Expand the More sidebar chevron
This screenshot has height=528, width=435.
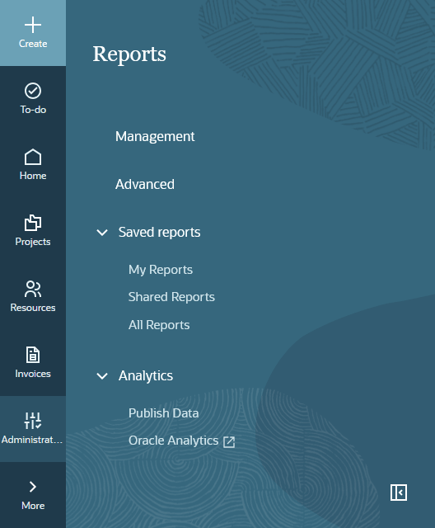[x=33, y=487]
